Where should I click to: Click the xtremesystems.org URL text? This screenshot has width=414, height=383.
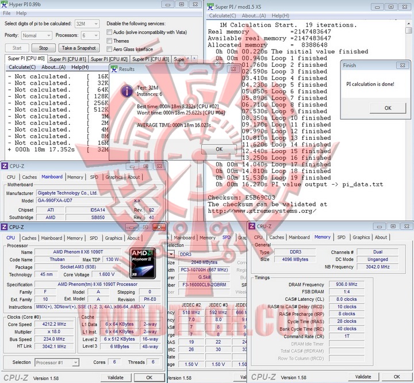tap(262, 211)
